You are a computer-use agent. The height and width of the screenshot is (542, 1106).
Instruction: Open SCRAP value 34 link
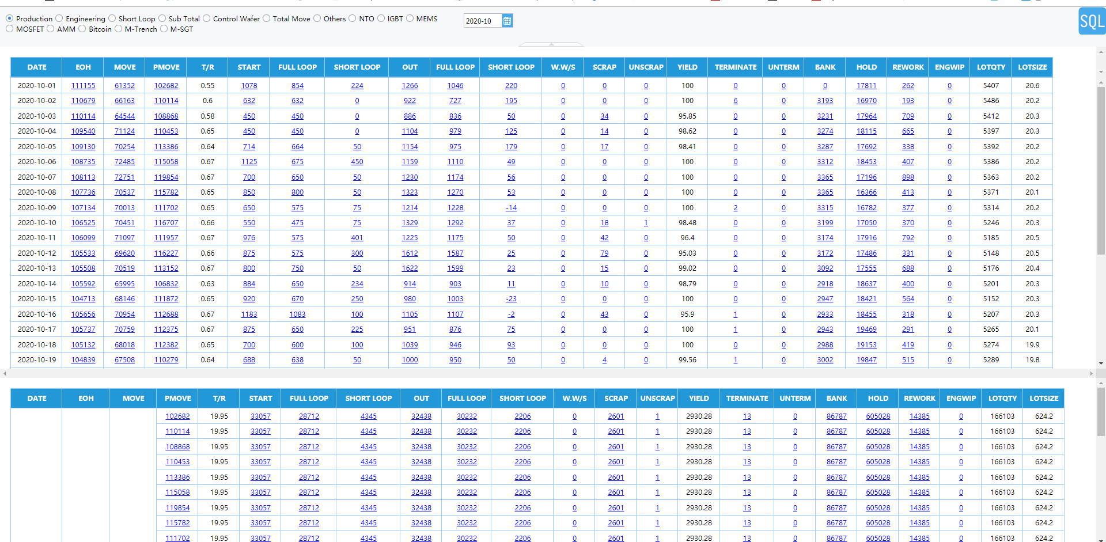[x=604, y=116]
